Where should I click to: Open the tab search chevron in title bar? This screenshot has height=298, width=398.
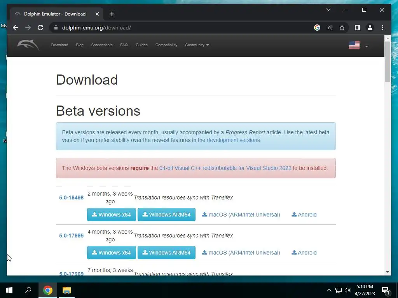point(328,10)
